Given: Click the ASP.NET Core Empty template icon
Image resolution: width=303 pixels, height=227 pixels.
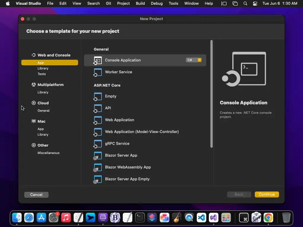Looking at the screenshot, I should tap(98, 97).
